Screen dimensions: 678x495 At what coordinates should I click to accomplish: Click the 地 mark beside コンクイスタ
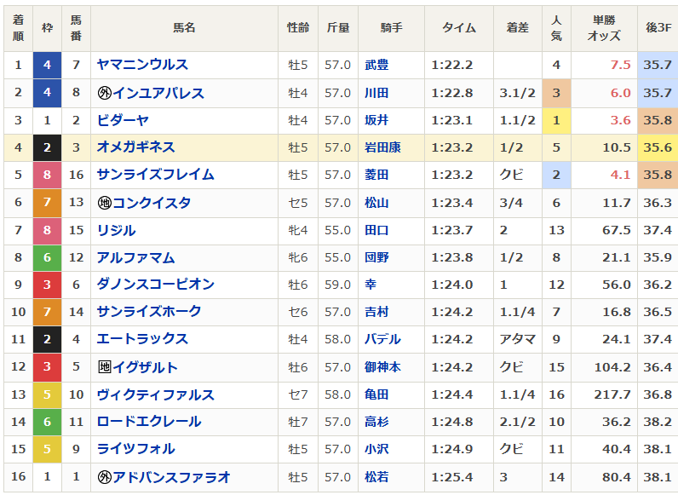click(105, 203)
